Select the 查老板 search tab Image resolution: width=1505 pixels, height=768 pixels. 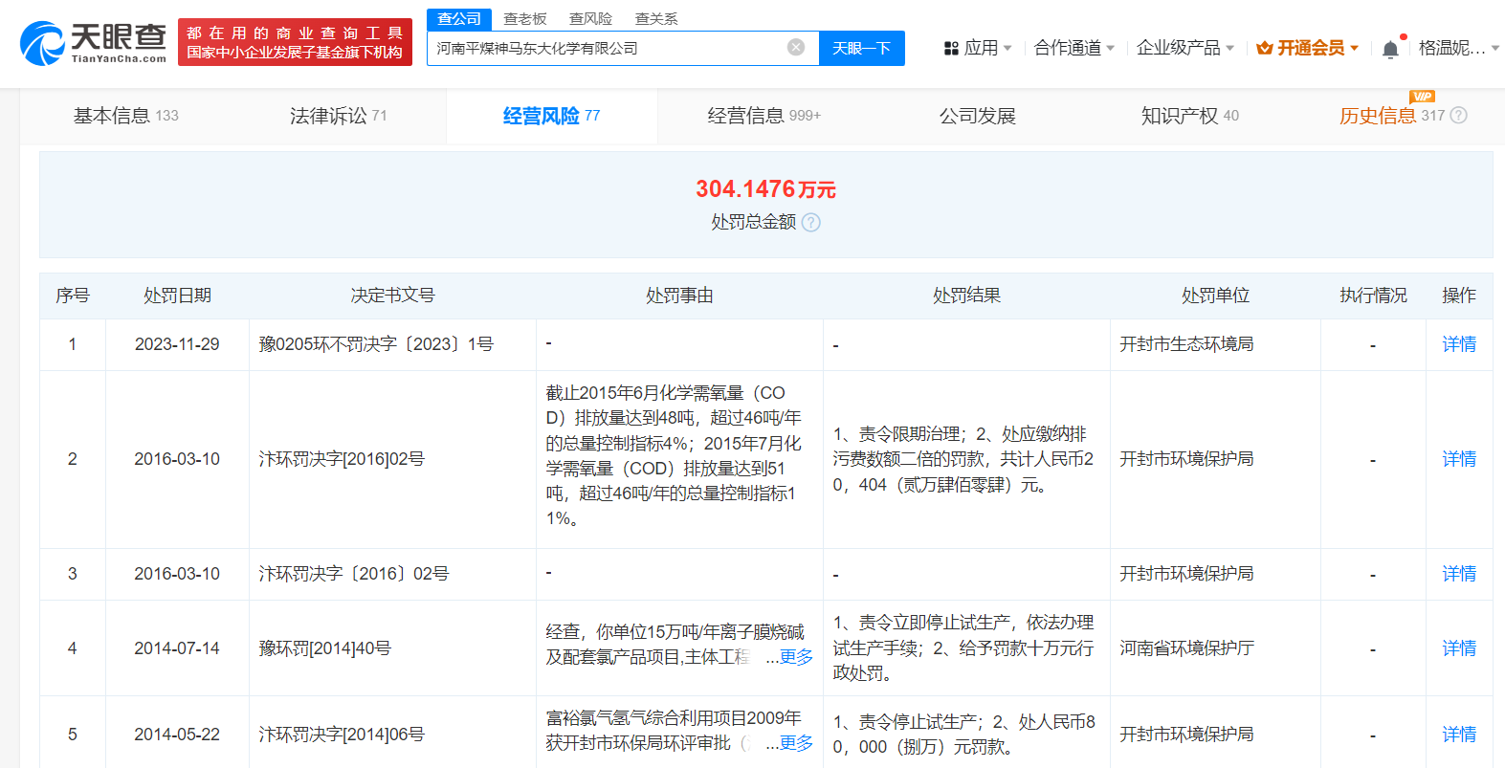tap(525, 19)
